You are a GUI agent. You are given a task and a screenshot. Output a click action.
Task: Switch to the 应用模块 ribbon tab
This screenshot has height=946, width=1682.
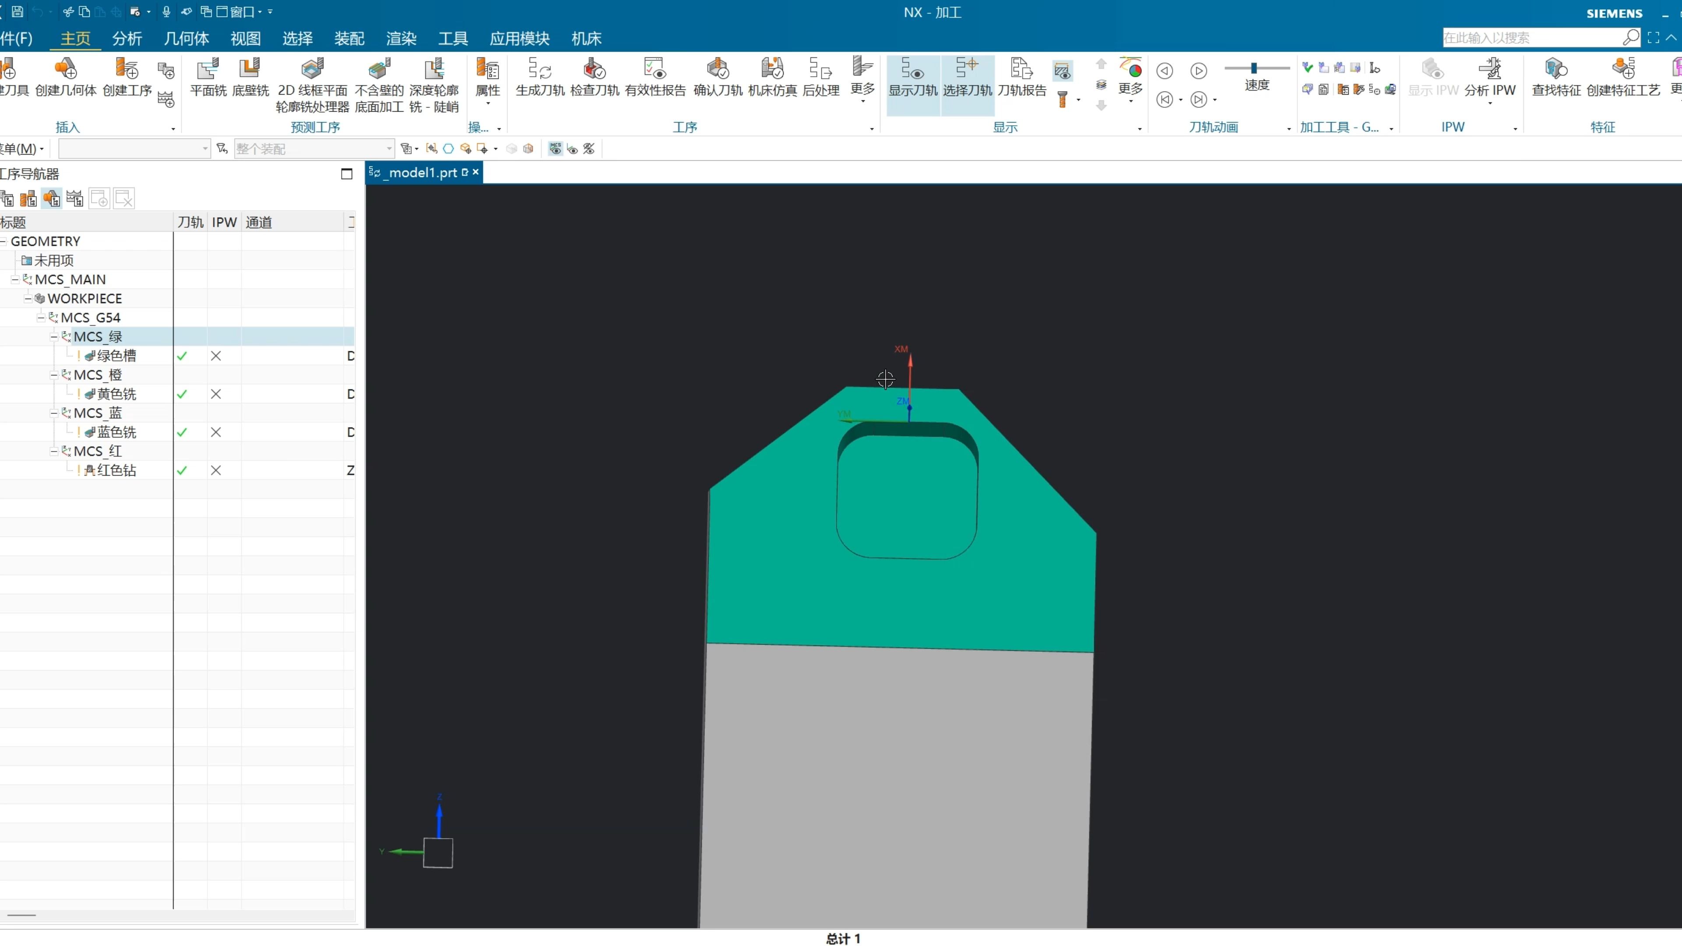point(519,39)
